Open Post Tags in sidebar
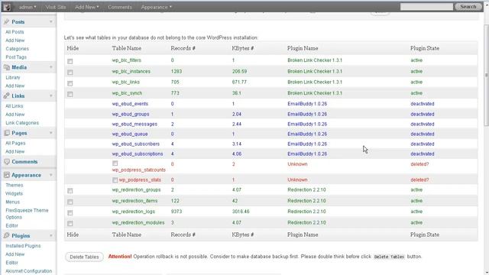 pyautogui.click(x=16, y=57)
